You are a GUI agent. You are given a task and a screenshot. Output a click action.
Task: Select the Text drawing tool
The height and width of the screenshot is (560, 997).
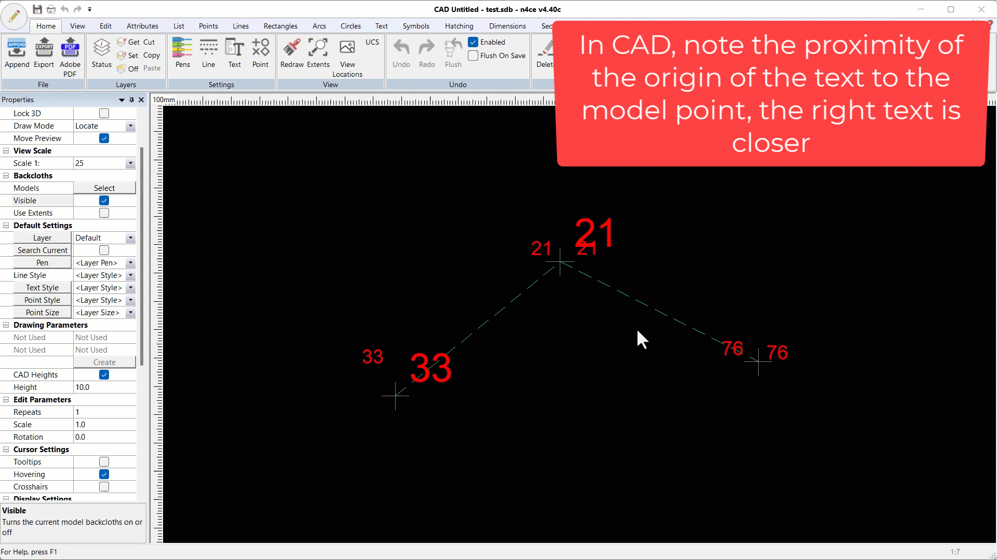[x=235, y=52]
